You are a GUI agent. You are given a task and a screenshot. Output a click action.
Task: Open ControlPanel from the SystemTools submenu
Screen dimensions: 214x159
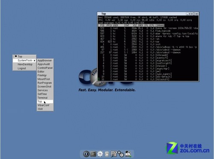point(45,68)
